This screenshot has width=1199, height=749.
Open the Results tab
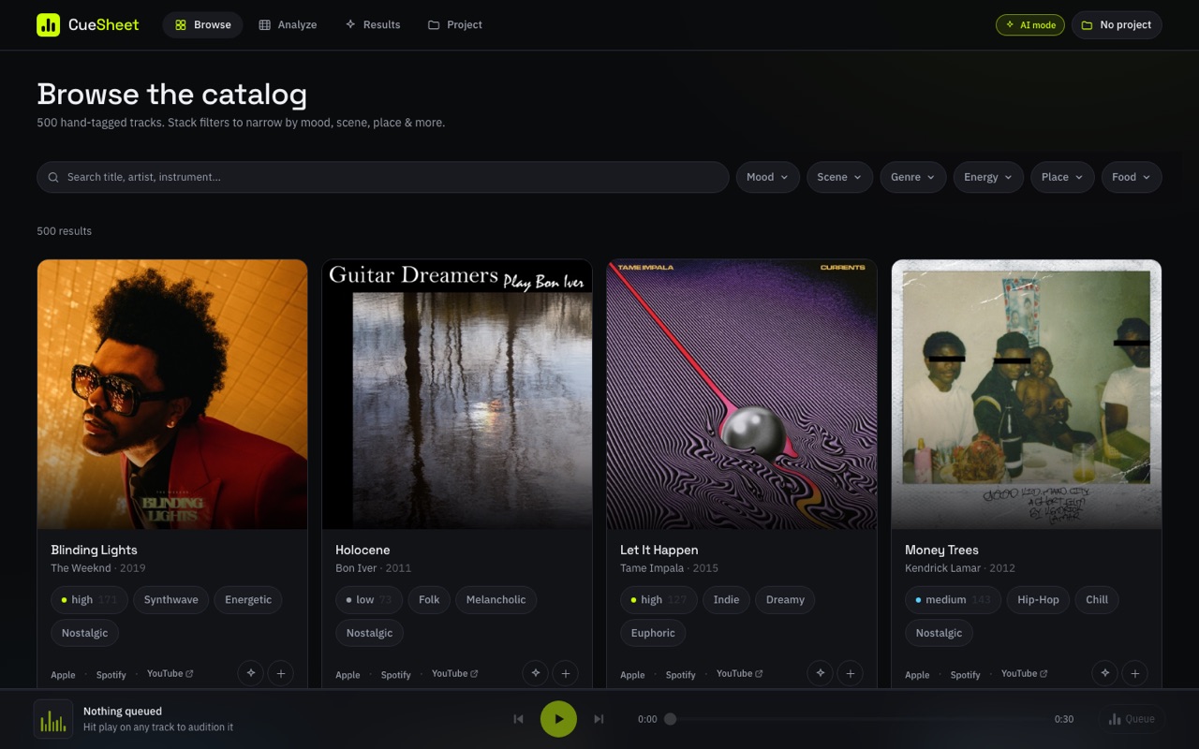373,25
